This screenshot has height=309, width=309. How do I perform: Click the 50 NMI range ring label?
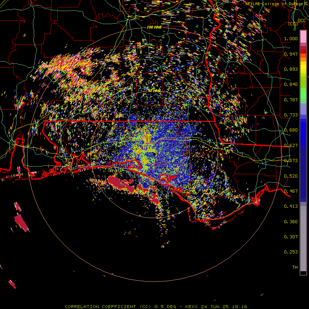coord(154,91)
